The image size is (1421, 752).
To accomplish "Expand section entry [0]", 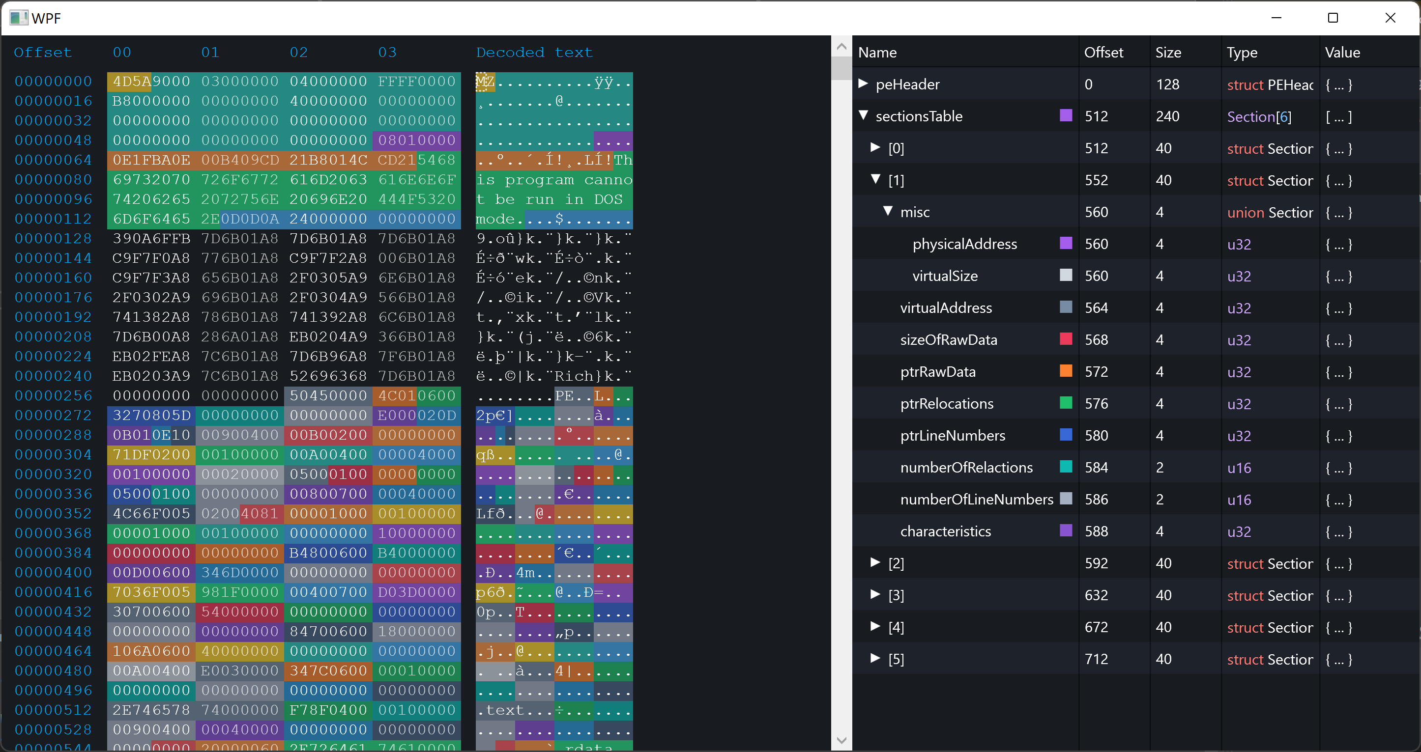I will [x=875, y=148].
